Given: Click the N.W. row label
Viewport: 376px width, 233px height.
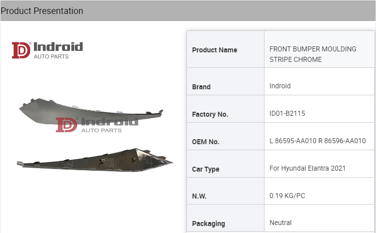Looking at the screenshot, I should 200,197.
